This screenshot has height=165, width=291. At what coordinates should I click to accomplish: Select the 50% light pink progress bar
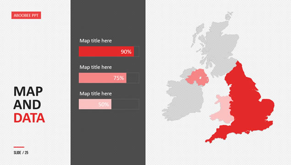[95, 104]
